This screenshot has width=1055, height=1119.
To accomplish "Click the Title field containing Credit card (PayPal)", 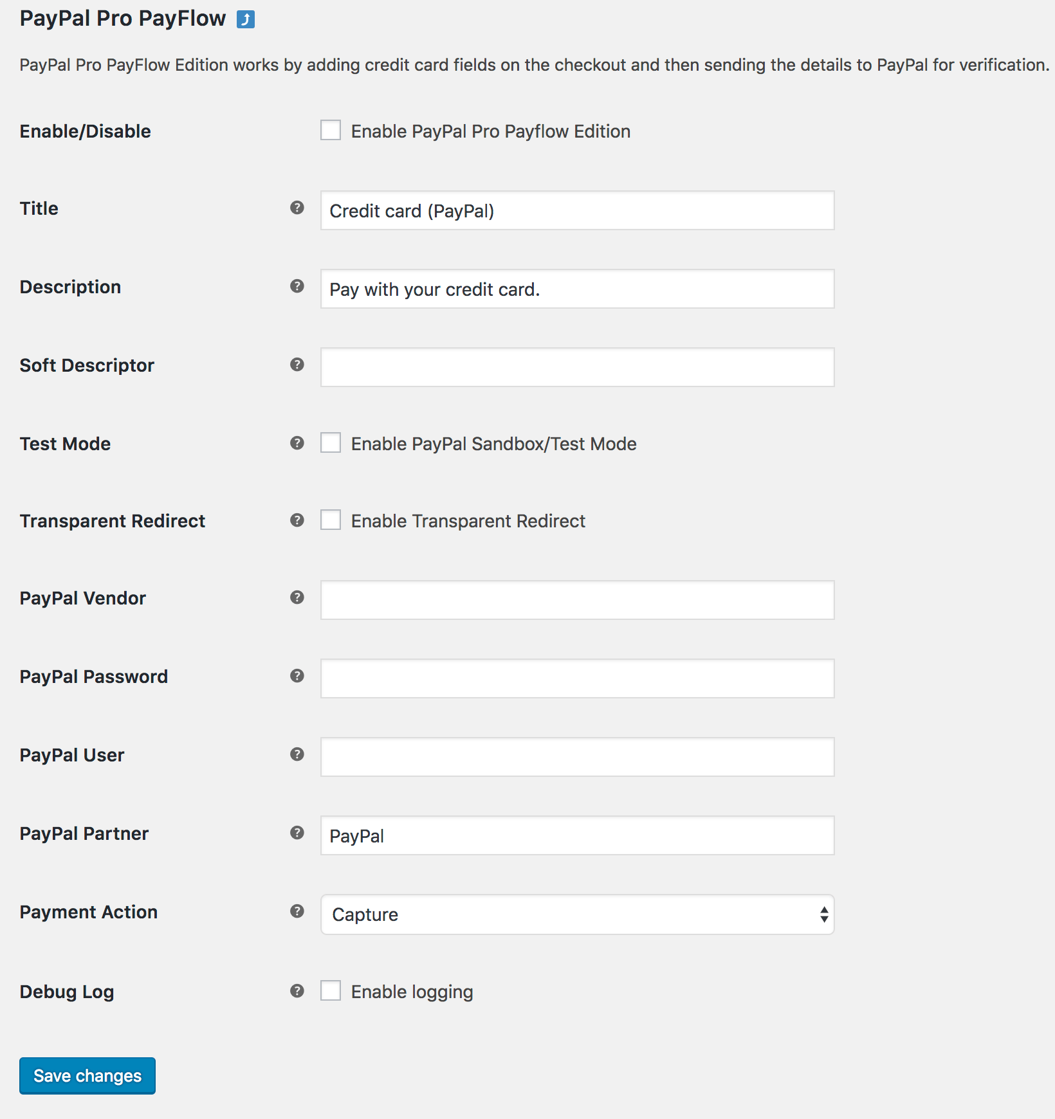I will click(576, 210).
